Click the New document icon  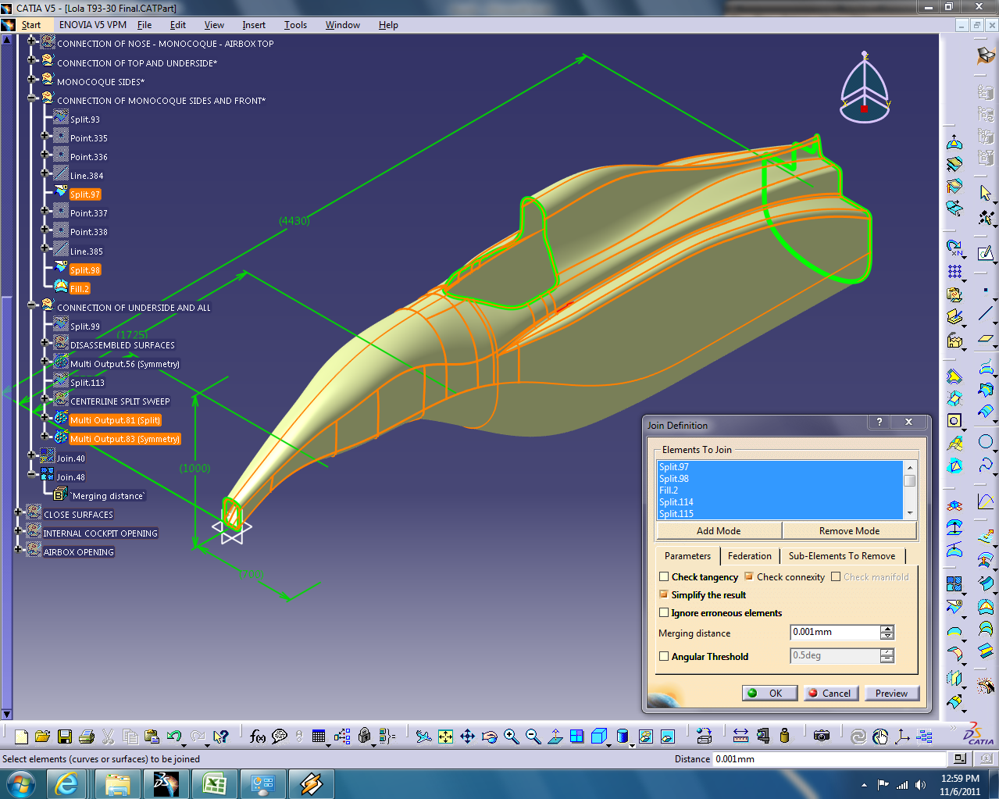click(21, 736)
